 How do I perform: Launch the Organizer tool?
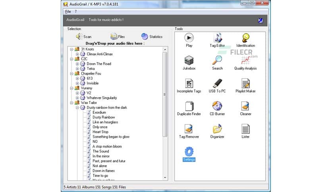point(217,131)
